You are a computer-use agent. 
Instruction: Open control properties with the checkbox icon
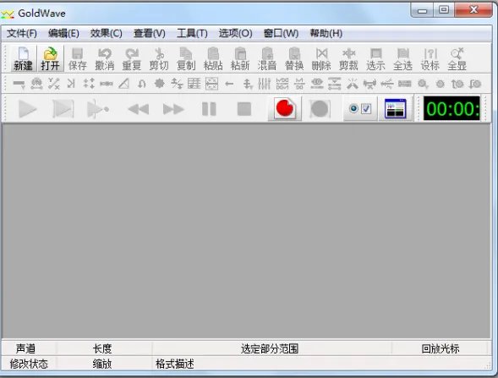(360, 109)
